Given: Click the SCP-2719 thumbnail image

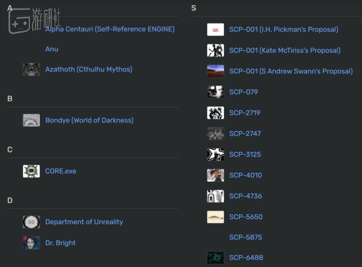Looking at the screenshot, I should click(x=215, y=112).
